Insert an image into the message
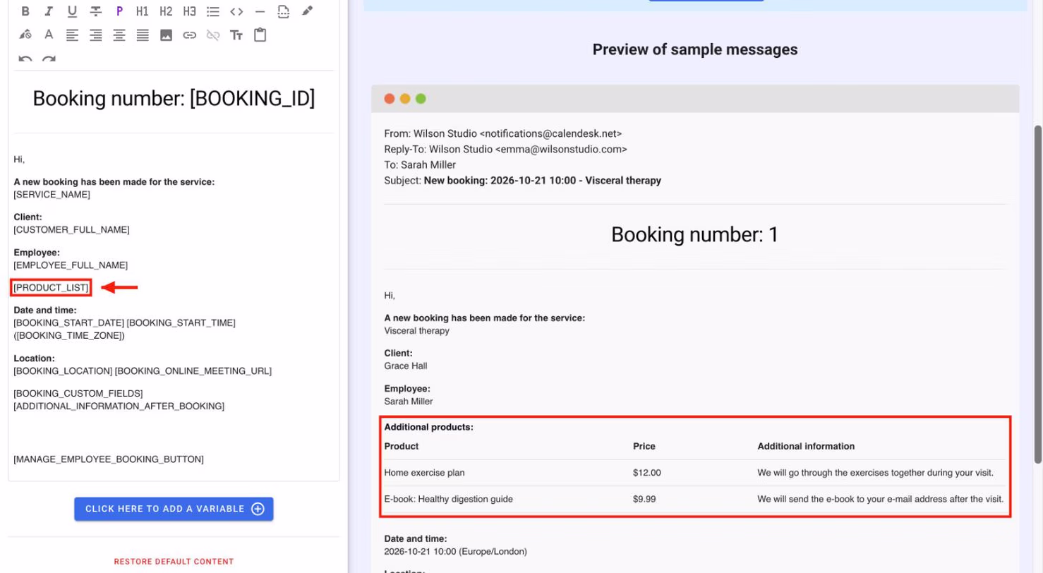1043x573 pixels. (x=166, y=35)
